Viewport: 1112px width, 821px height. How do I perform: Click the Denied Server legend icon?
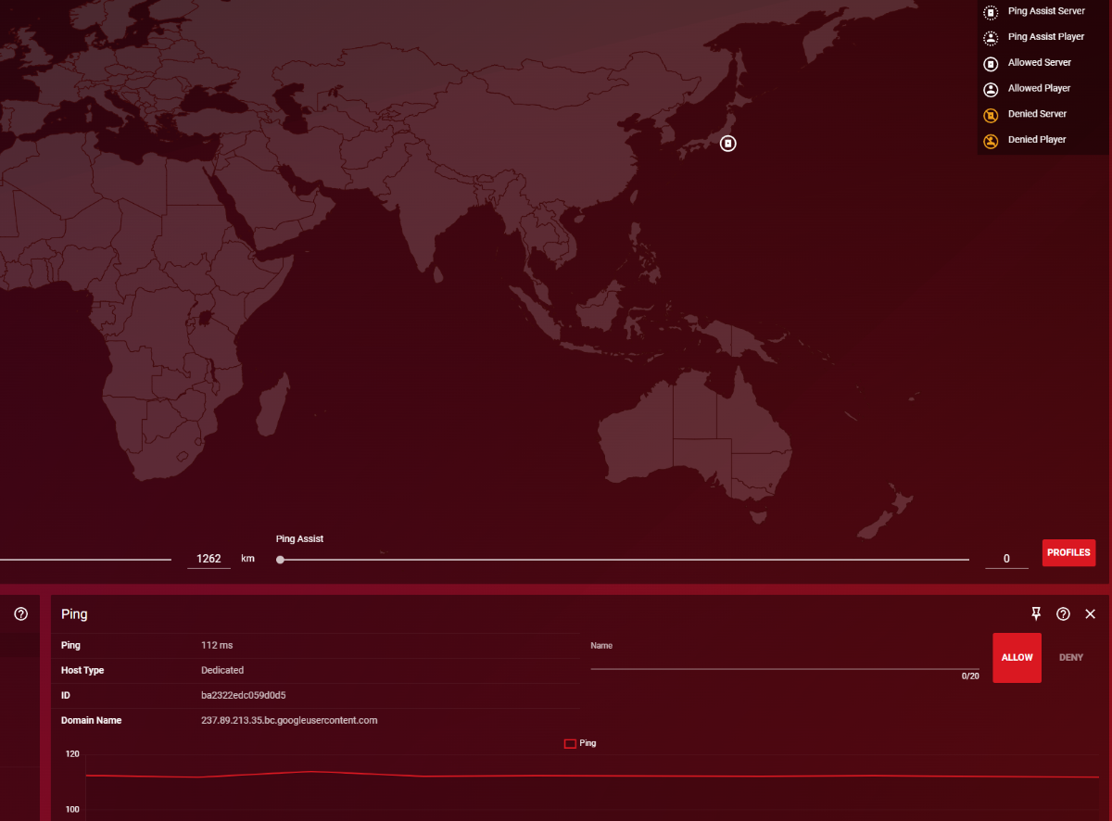click(x=991, y=116)
